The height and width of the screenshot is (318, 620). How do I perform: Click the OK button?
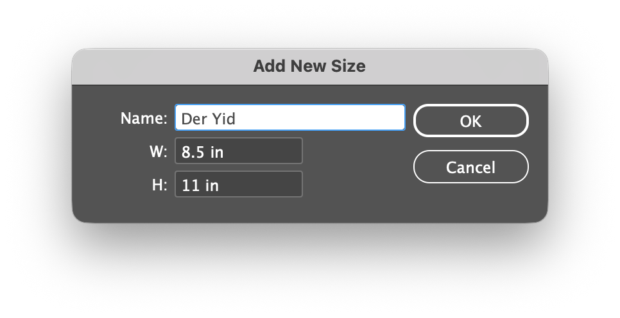pyautogui.click(x=470, y=121)
